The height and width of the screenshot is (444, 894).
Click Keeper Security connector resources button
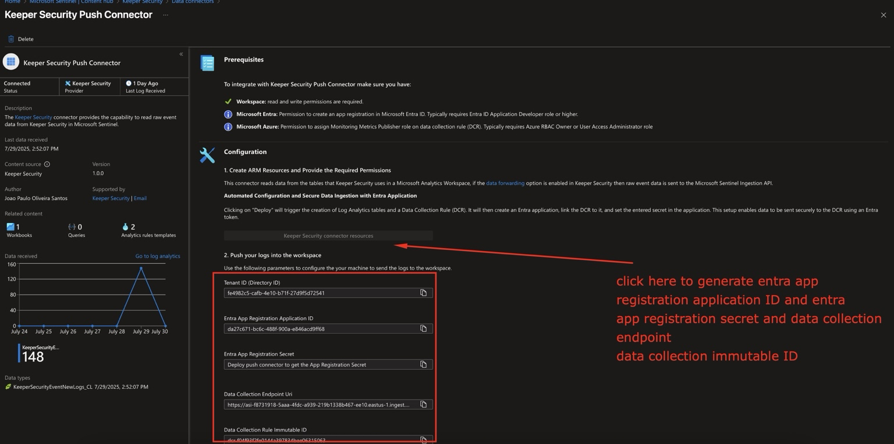328,236
